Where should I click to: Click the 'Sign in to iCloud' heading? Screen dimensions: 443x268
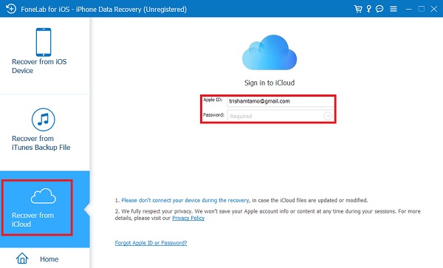tap(269, 83)
